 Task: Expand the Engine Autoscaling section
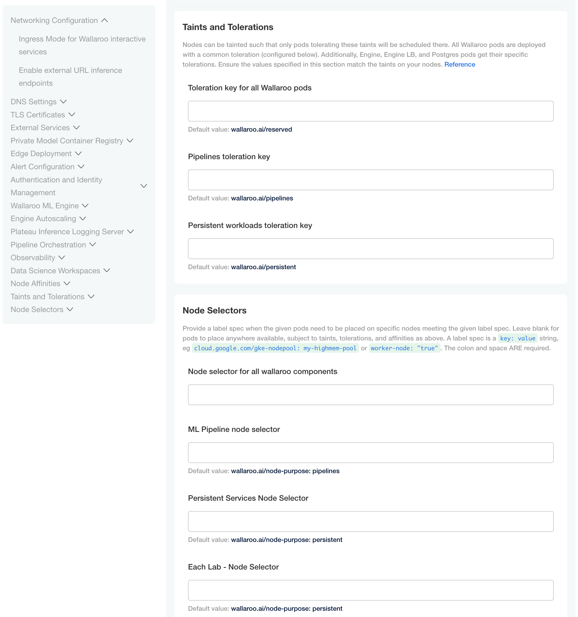(43, 218)
